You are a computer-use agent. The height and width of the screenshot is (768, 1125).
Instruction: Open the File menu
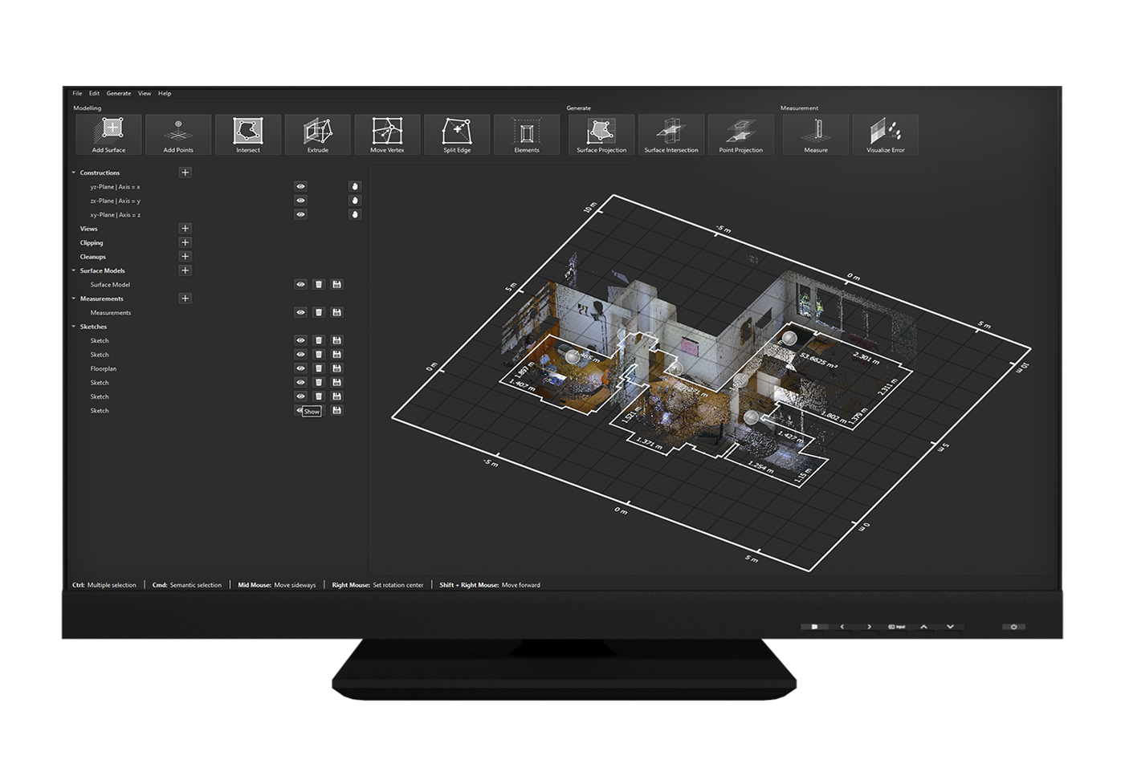click(77, 94)
